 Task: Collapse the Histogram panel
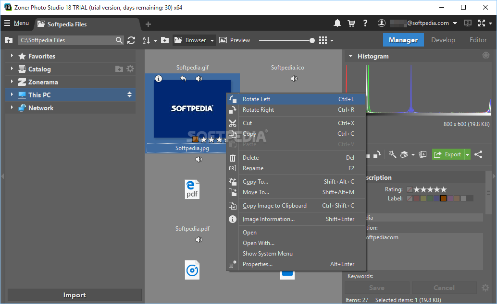(350, 56)
